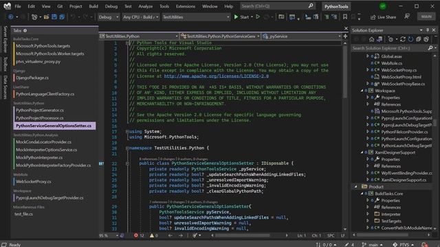
Task: Open the PythonServiceGeneralOptionsSetter type navigation dropdown
Action: (220, 36)
